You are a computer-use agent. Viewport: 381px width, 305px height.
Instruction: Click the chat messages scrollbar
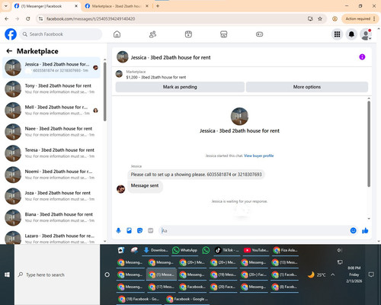369,144
